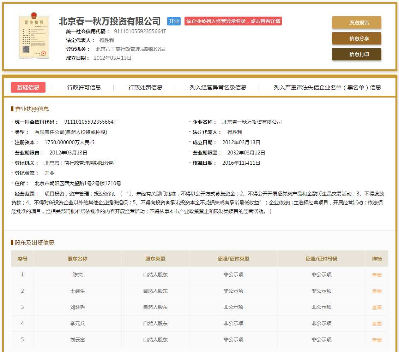This screenshot has height=352, width=399.
Task: View details for shareholder 刘云富
Action: [x=377, y=340]
